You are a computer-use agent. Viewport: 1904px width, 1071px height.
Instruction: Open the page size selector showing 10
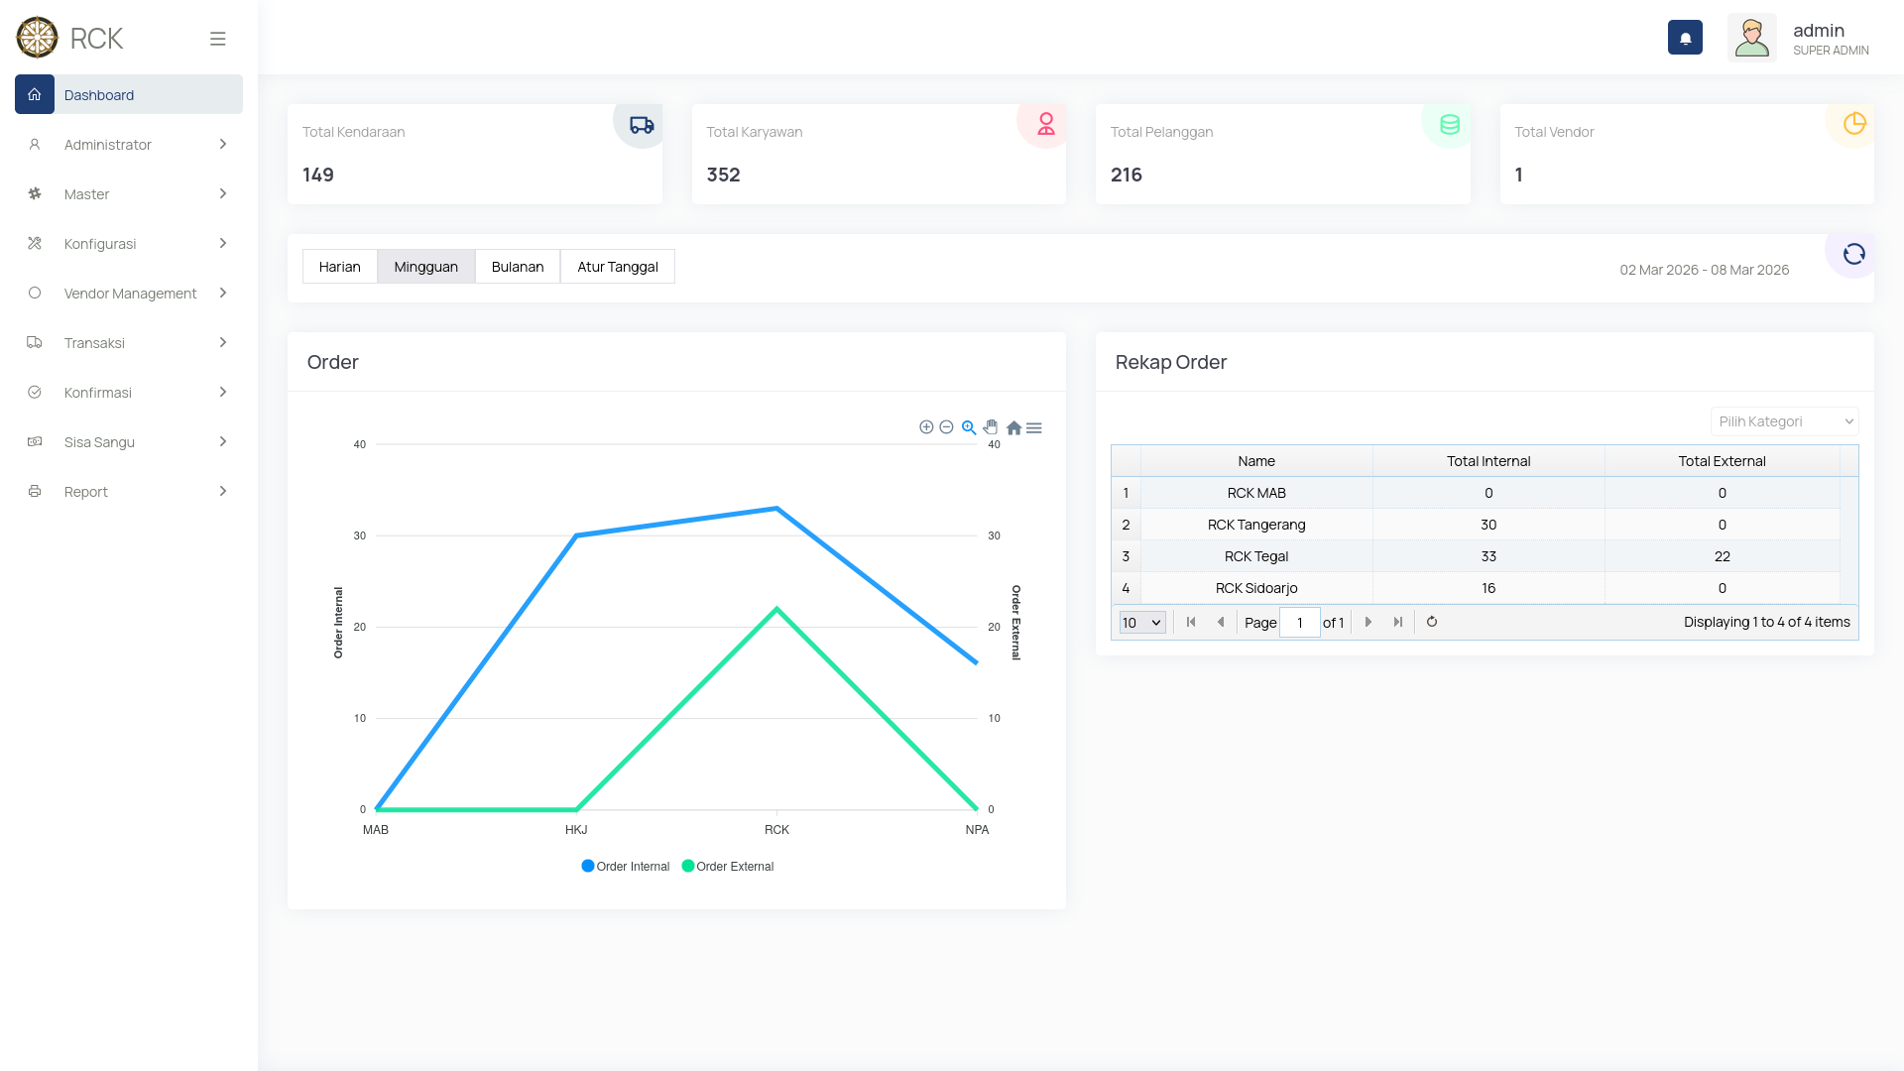coord(1141,622)
